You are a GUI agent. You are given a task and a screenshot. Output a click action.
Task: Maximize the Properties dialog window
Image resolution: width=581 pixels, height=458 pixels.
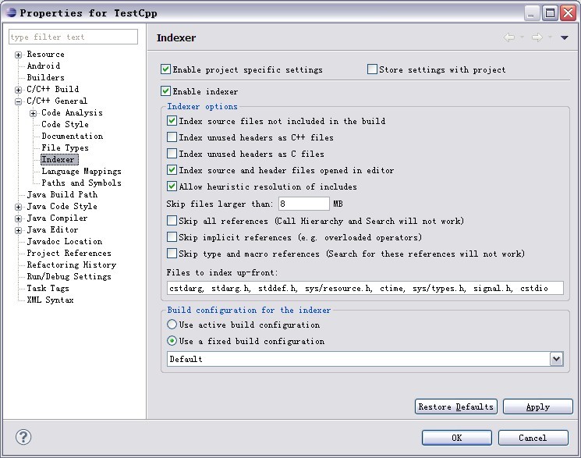point(550,13)
